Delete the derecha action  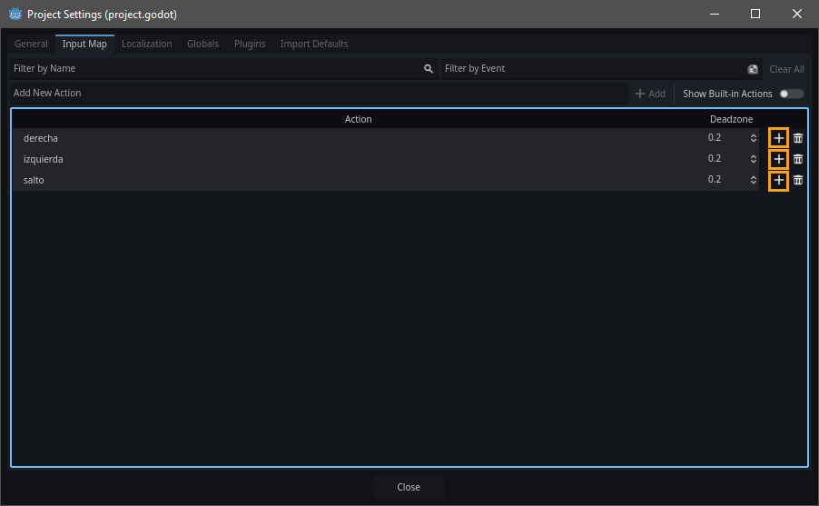[x=798, y=138]
